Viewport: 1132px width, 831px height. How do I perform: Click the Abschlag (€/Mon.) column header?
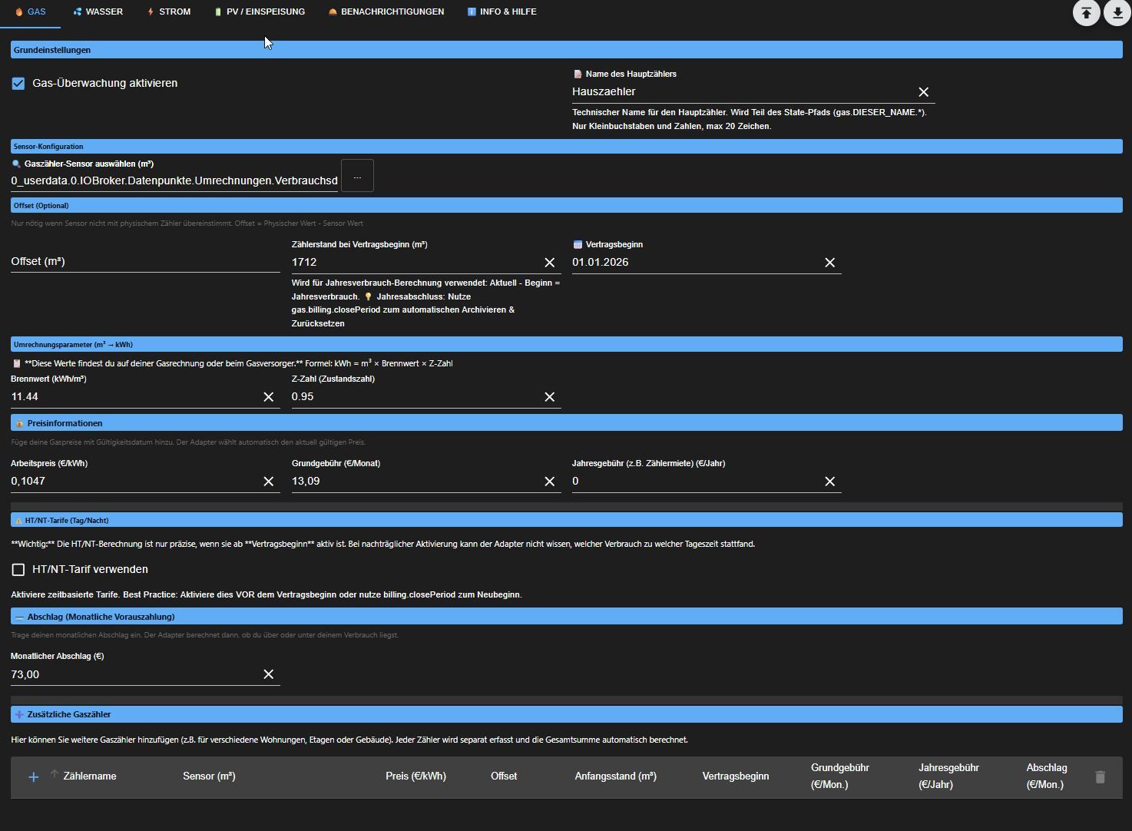pos(1047,776)
